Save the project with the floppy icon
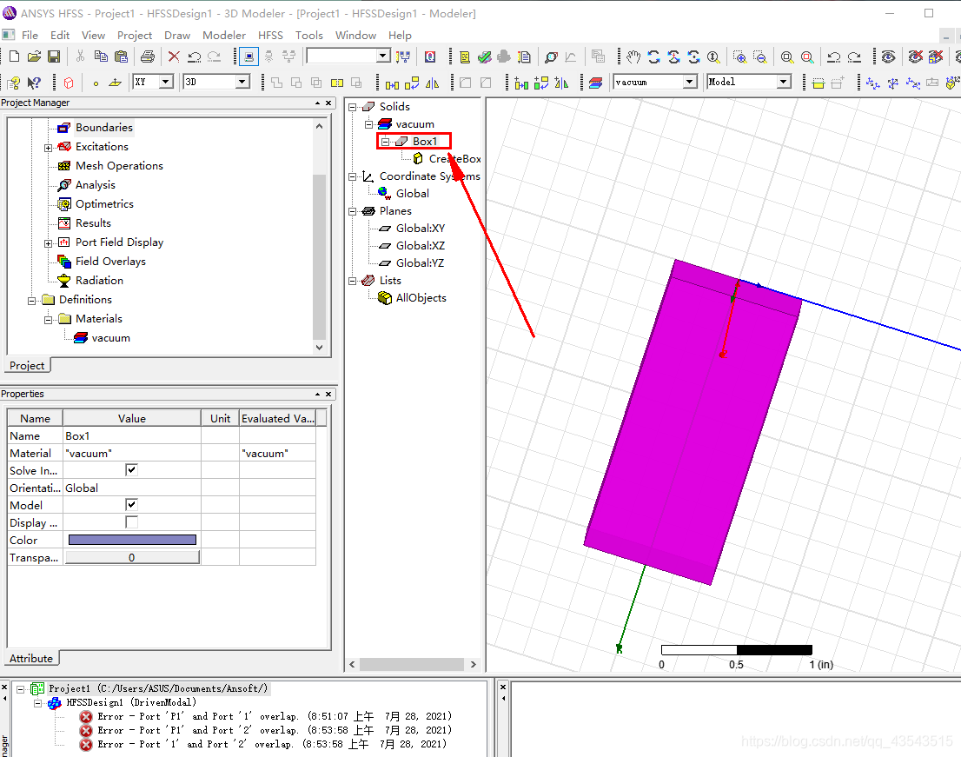This screenshot has width=961, height=757. coord(54,57)
